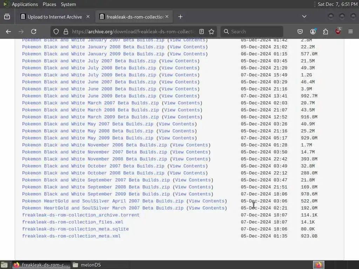Switch to the freakleak-ds-rom-collection tab
The image size is (359, 269).
point(134,17)
